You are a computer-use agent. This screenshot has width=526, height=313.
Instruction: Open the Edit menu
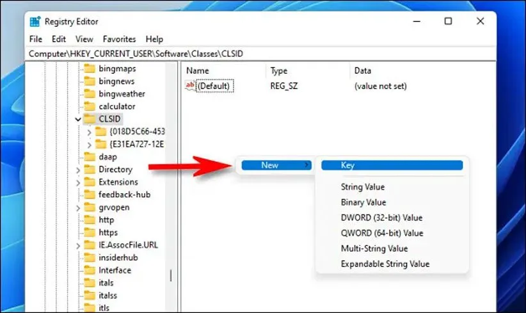59,39
